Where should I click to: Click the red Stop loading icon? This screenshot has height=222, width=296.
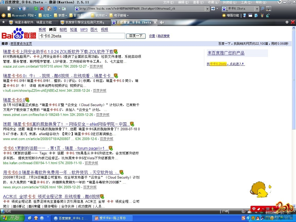pyautogui.click(x=42, y=8)
